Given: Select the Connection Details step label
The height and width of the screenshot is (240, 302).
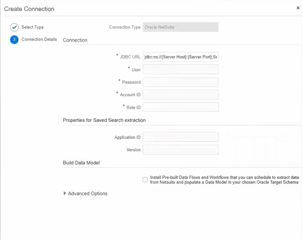Looking at the screenshot, I should point(39,39).
